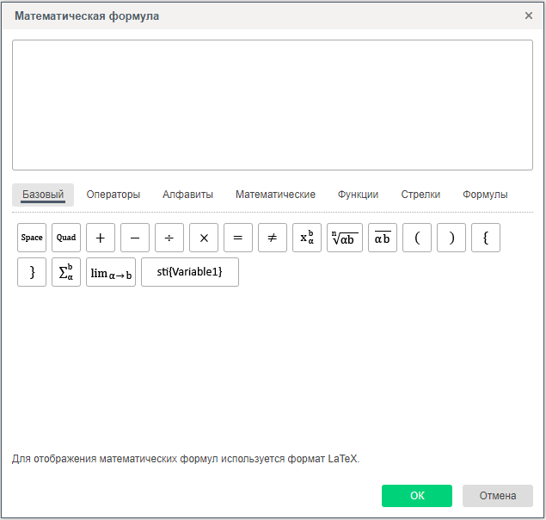The width and height of the screenshot is (546, 520).
Task: Go to the Функции tab
Action: tap(358, 195)
